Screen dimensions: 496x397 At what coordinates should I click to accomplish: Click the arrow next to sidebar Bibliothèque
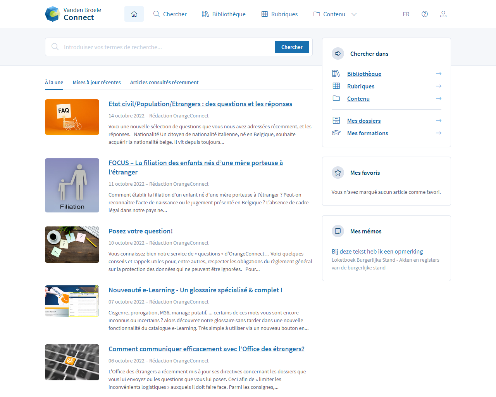coord(438,74)
